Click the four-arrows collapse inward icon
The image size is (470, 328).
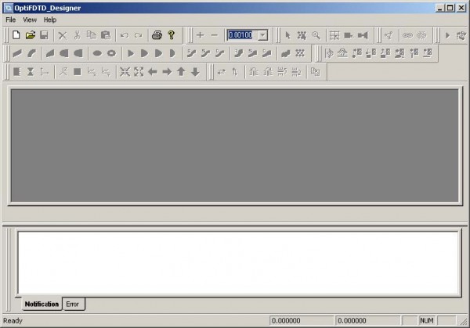click(125, 72)
